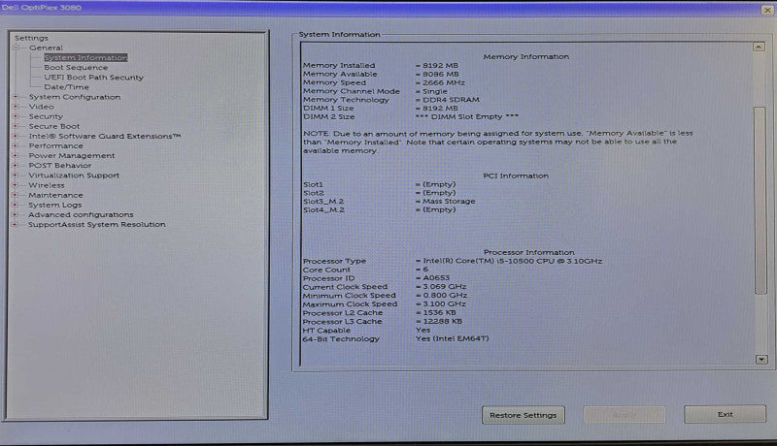Expand the Video settings node
Viewport: 777px width, 446px height.
[16, 107]
